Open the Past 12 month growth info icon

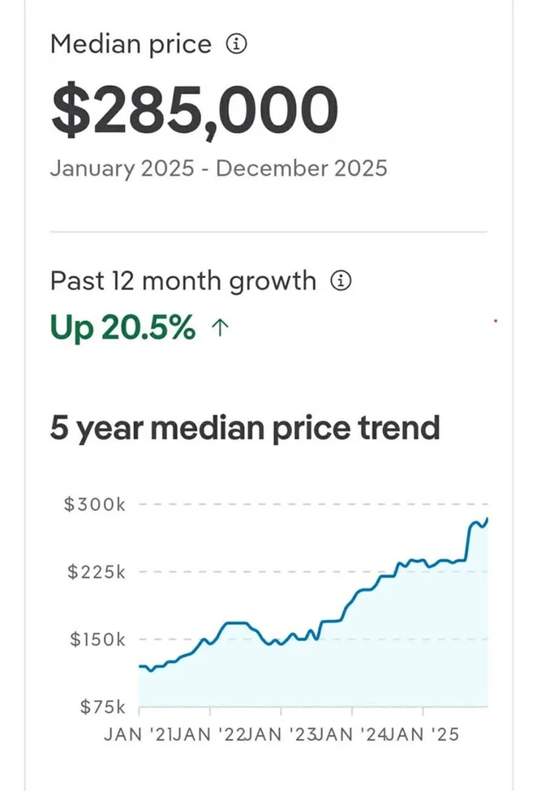pos(342,281)
